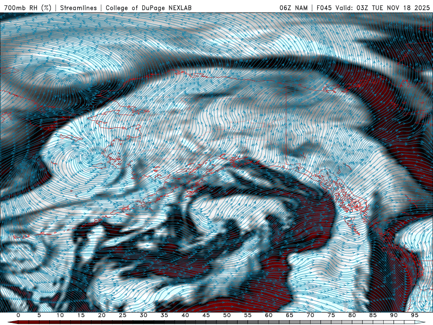Click the colorbar label '55'
This screenshot has height=325, width=433.
pos(248,315)
